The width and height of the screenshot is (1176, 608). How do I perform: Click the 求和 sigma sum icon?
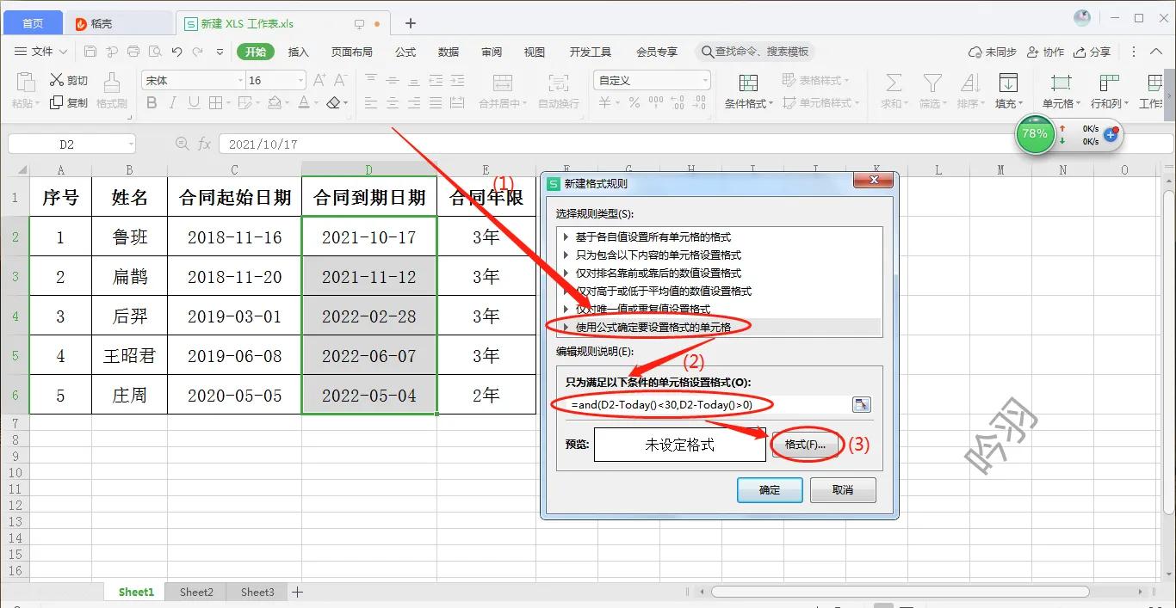(894, 83)
